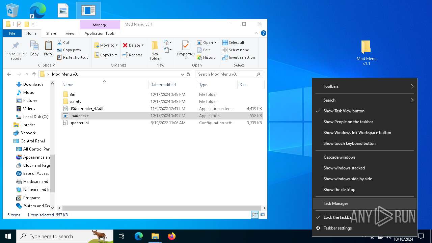The image size is (432, 243).
Task: Switch to Large icons view
Action: point(262,215)
